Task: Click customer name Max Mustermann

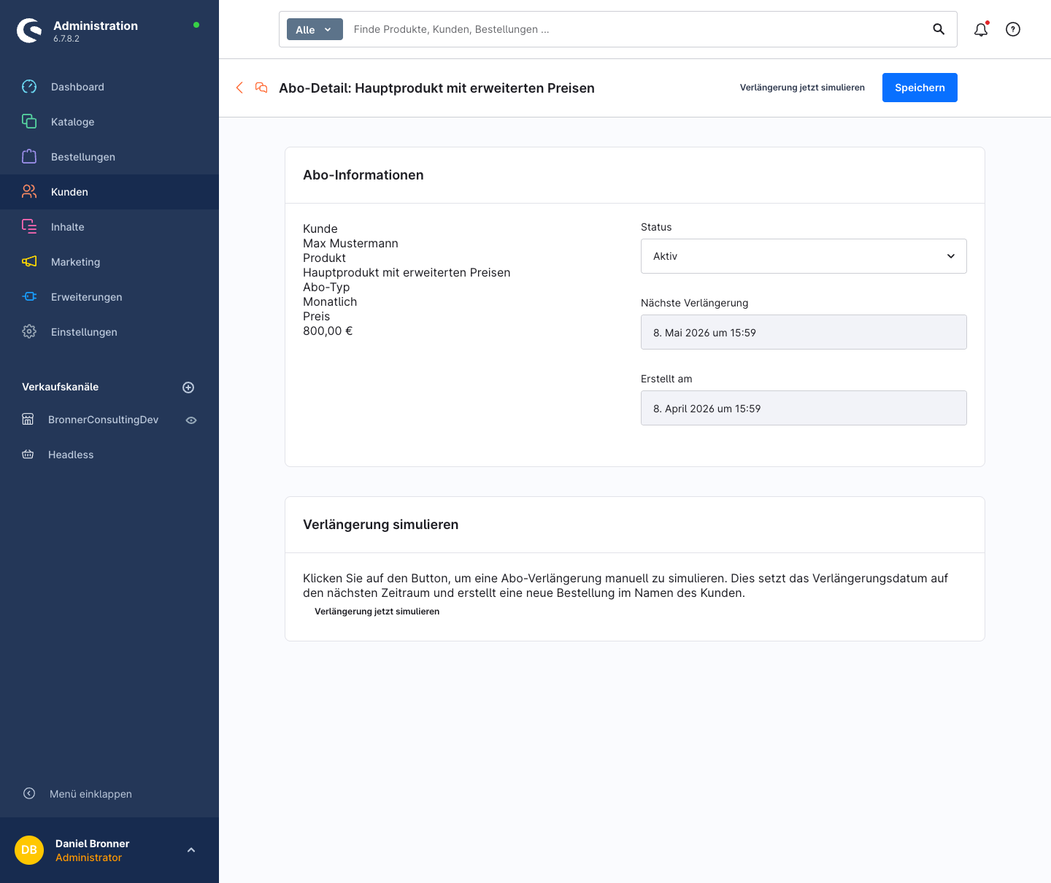Action: click(x=350, y=243)
